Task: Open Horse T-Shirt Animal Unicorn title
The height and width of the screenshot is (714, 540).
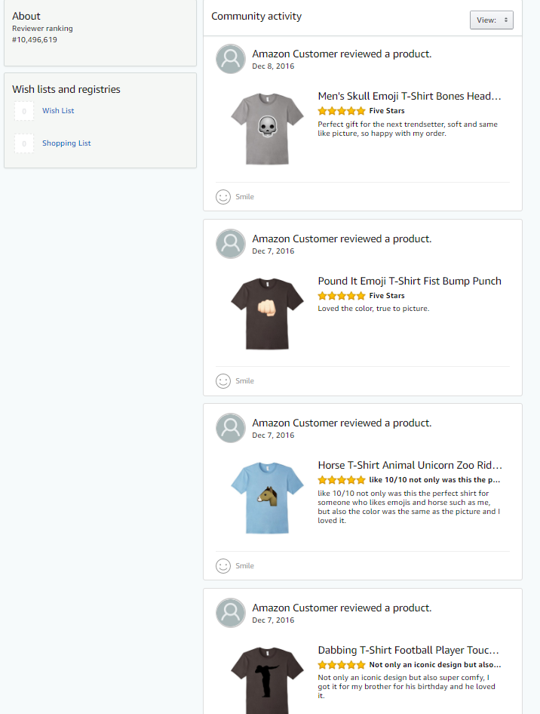Action: coord(410,466)
